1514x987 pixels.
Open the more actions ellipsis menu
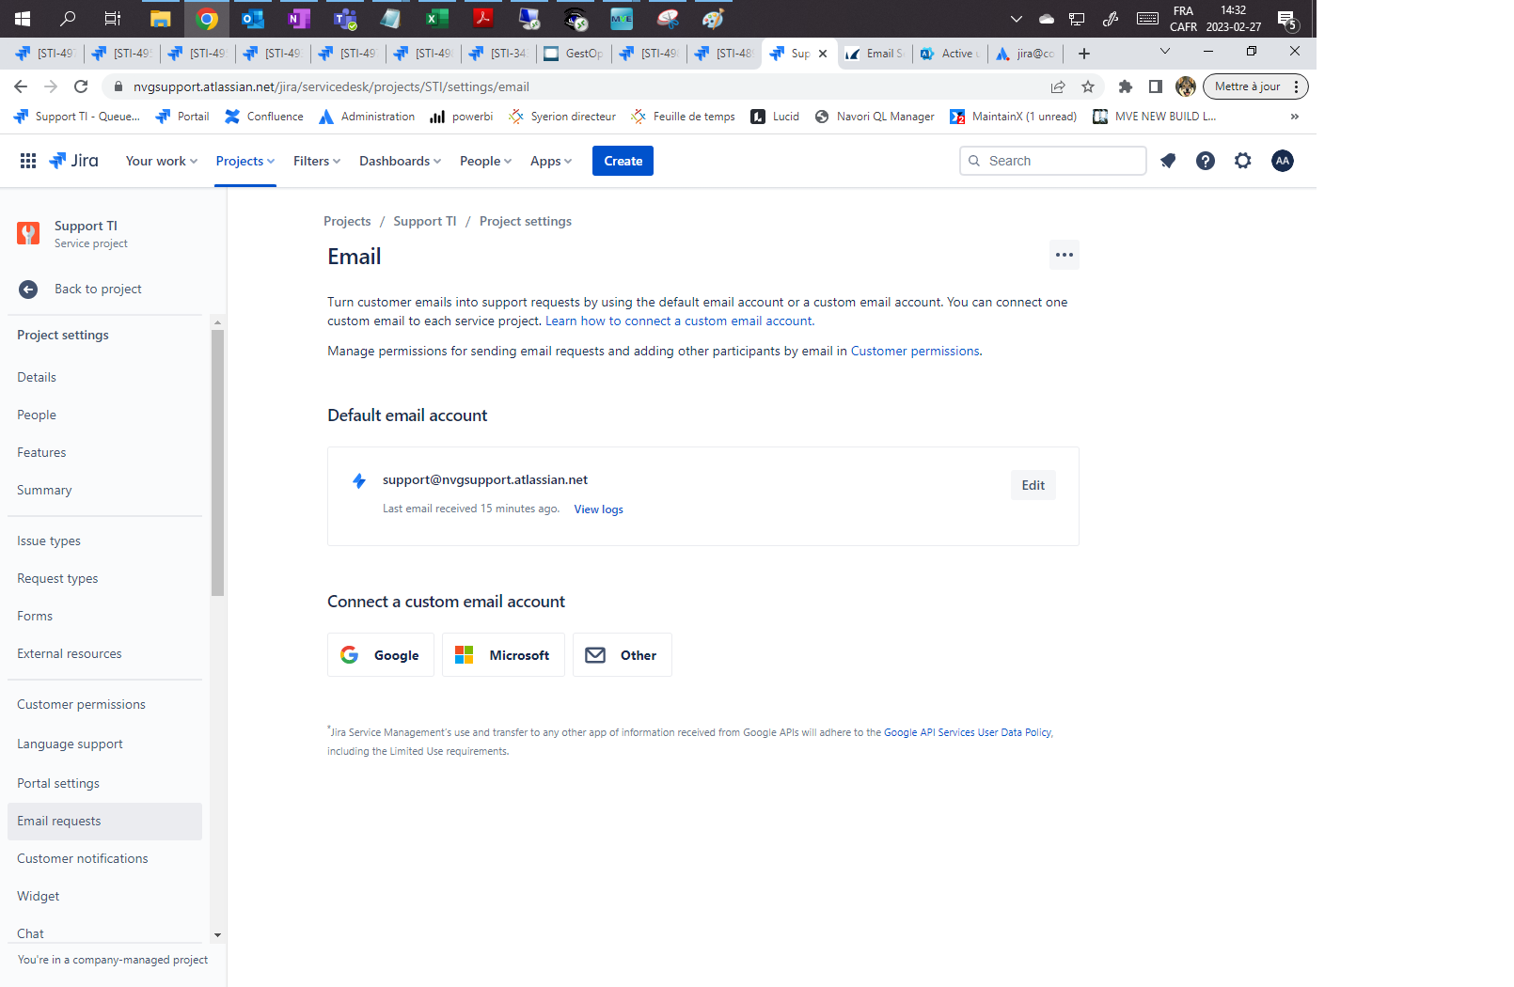1064,254
